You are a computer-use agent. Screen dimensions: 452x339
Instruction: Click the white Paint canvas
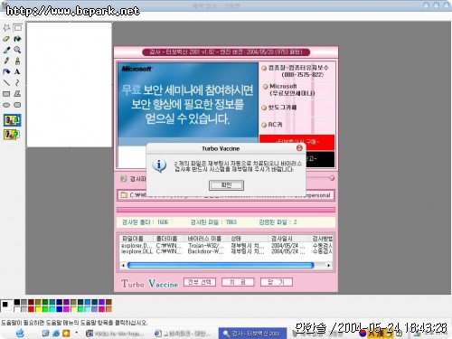[70, 85]
